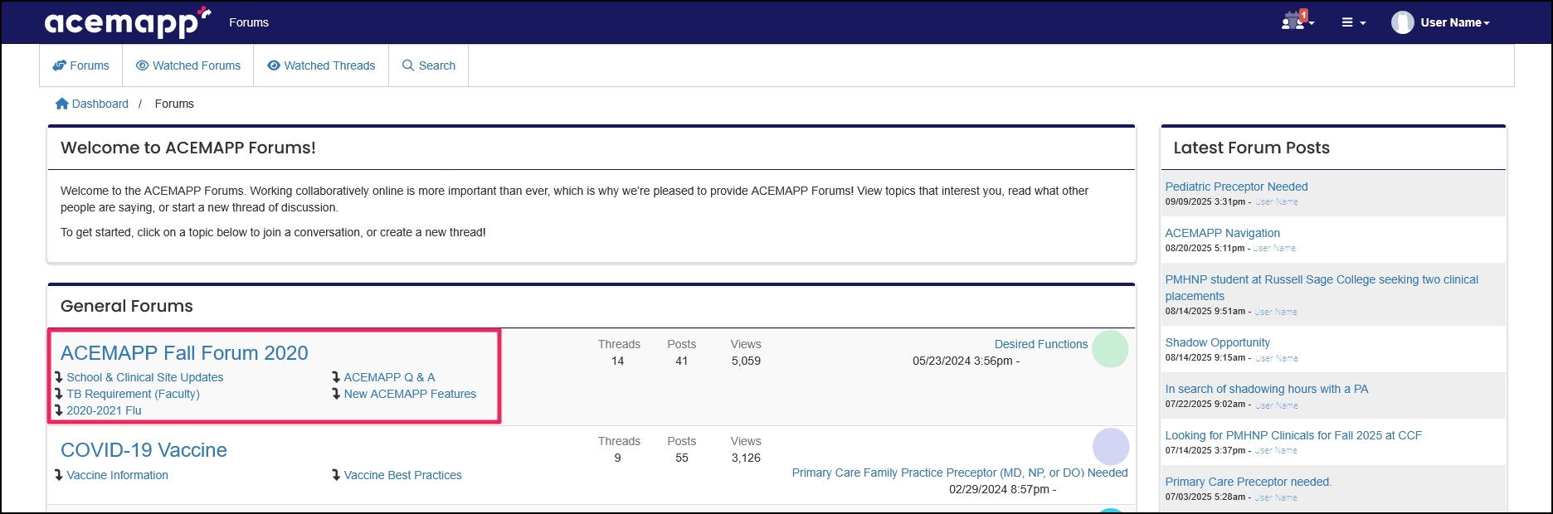
Task: Open Pediatric Preceptor Needed post
Action: (1236, 187)
